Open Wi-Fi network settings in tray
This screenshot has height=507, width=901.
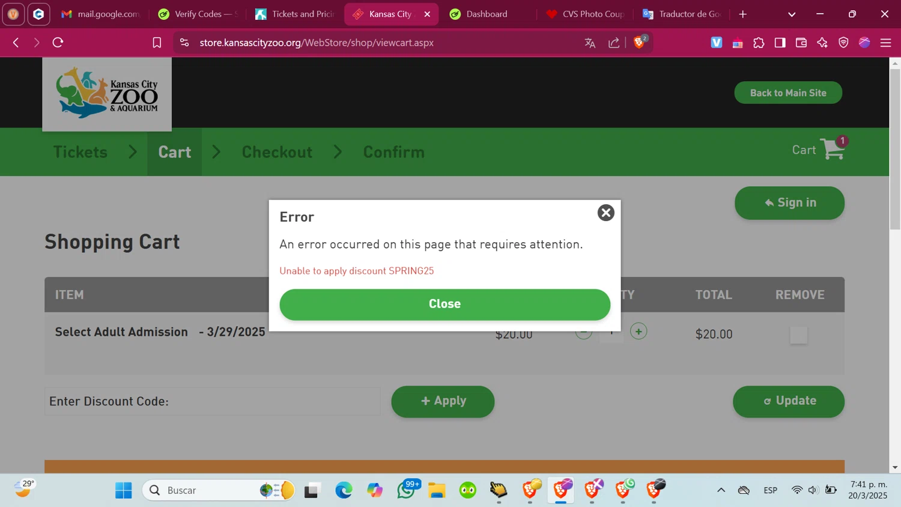pos(796,490)
